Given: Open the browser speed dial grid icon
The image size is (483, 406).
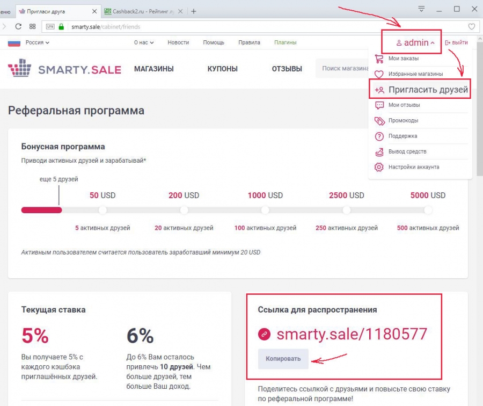Looking at the screenshot, I should pos(32,26).
